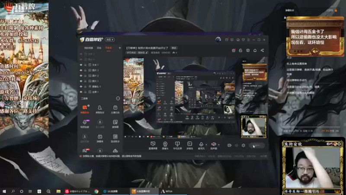Viewport: 346px width, 195px height.
Task: Click the record video icon beside settings
Action: point(229,145)
